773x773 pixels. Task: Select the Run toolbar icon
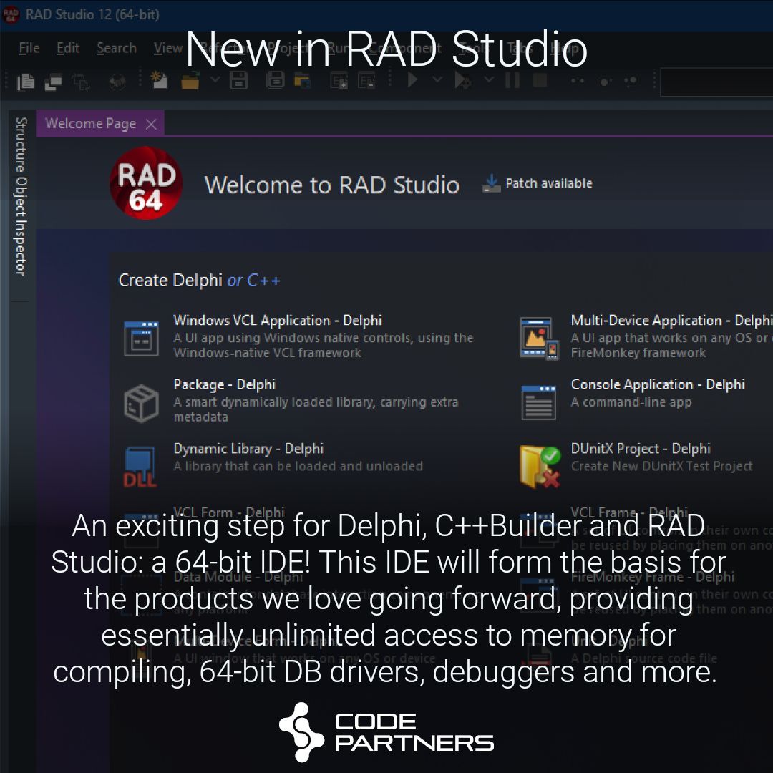[414, 79]
